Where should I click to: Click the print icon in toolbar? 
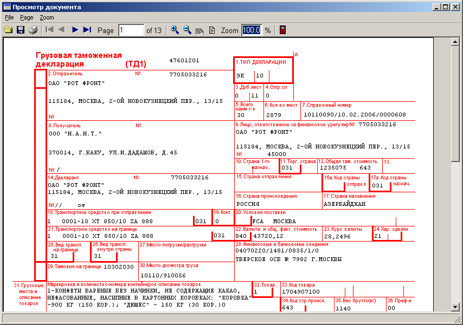(33, 30)
